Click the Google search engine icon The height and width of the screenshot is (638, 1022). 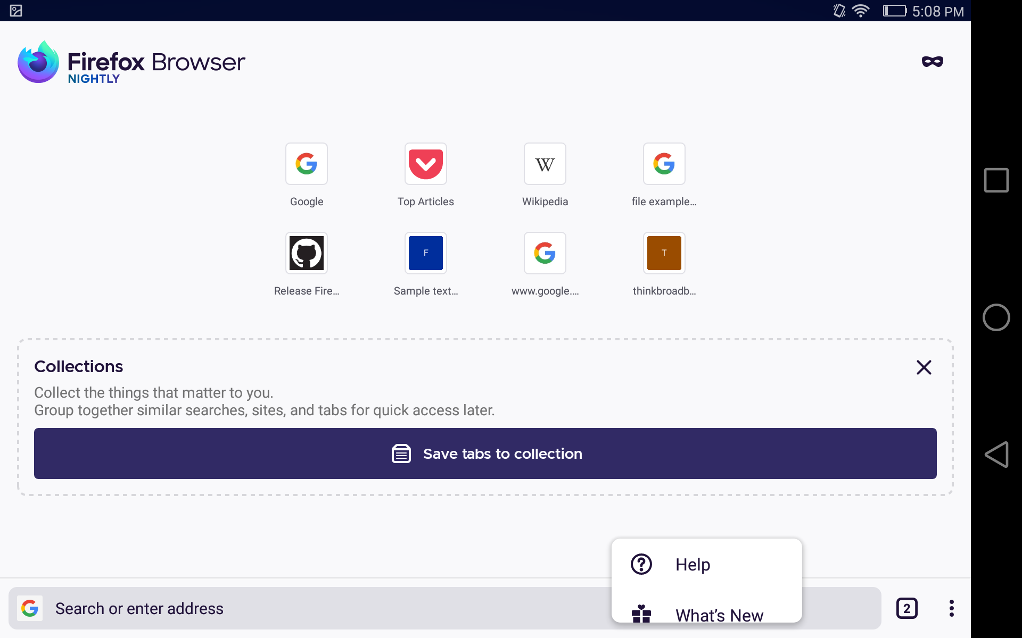[x=30, y=608]
